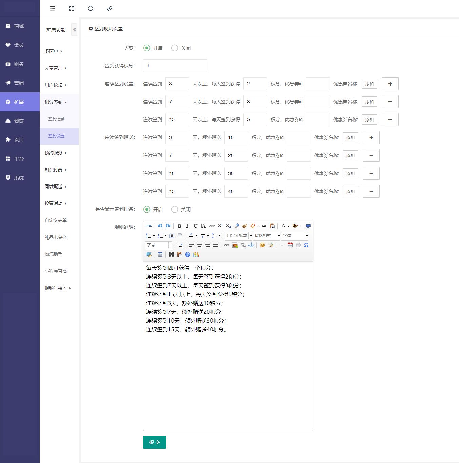Open 签到记录 in the sidebar
The image size is (459, 463).
[56, 119]
